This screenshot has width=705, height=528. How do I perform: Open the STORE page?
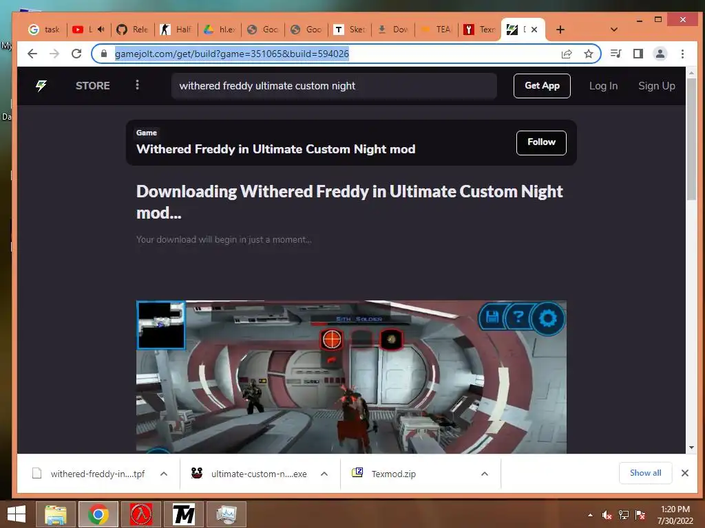coord(93,86)
